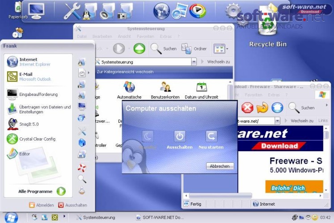Switch to SOFT-WARE.NET taskbar button
Viewport: 334px width, 223px height.
160,218
